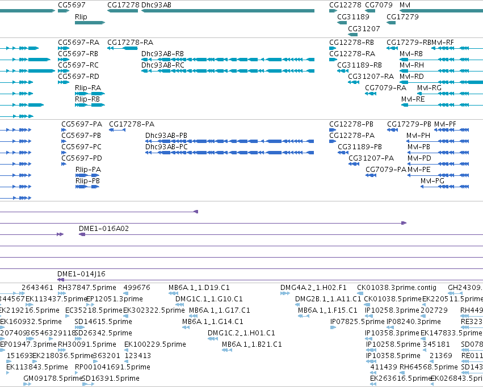Screen dimensions: 483x387
Task: Select the CG31189-RB transcript
Action: coord(343,71)
